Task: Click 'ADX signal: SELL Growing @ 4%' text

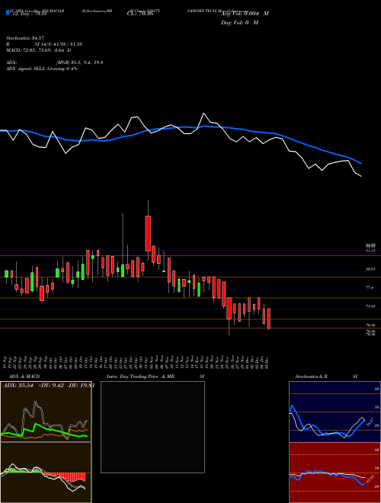Action: point(42,69)
